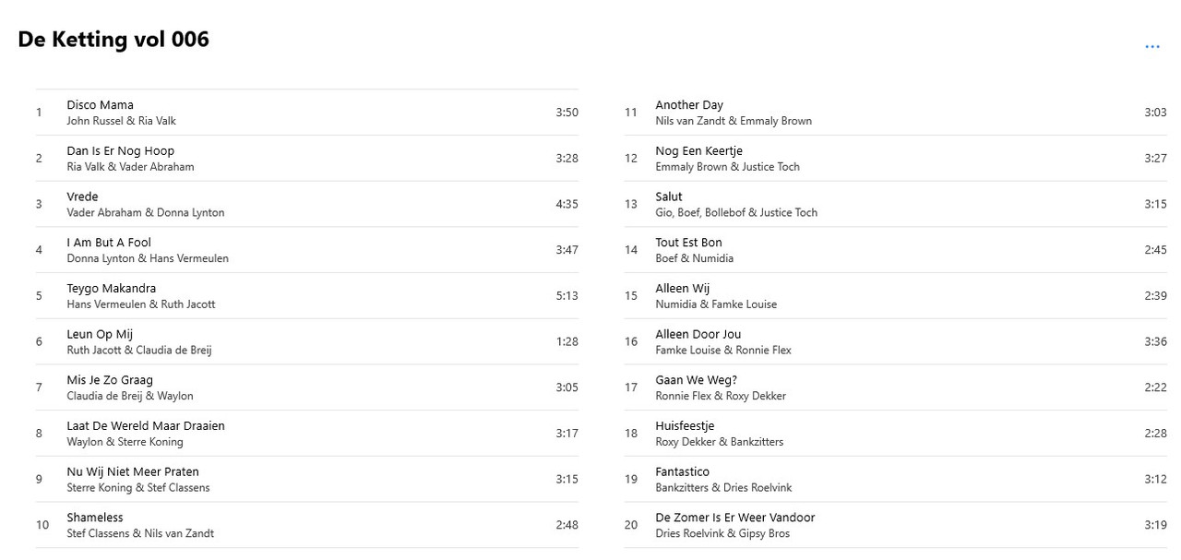Viewport: 1181px width, 560px height.
Task: Select the track Alleen Door Jou
Action: click(x=896, y=341)
